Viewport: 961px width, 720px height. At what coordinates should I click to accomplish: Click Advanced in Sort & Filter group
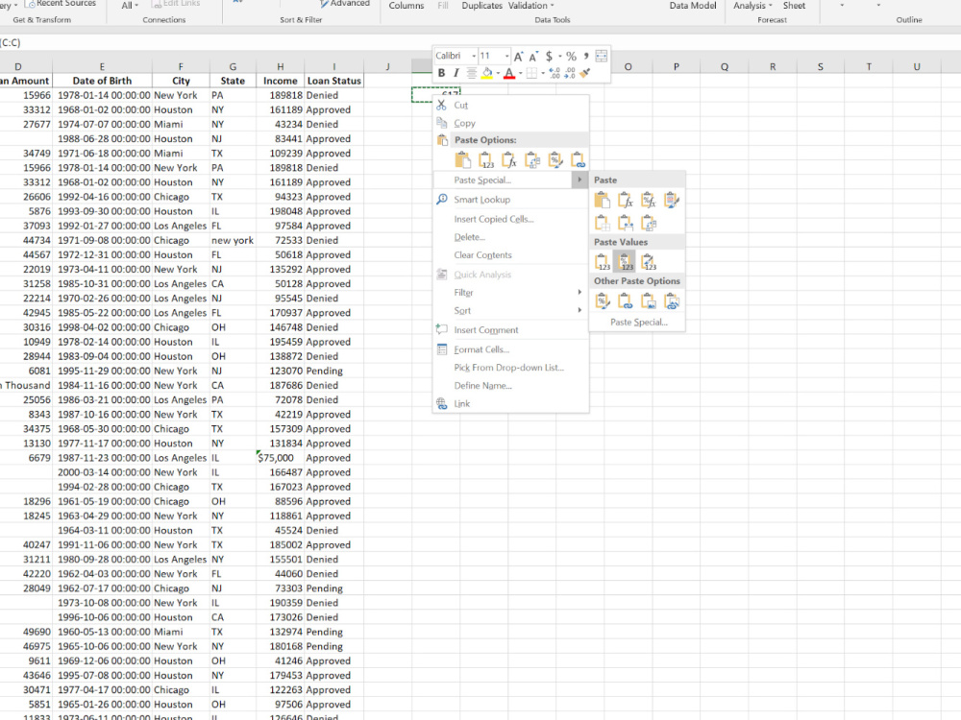(344, 4)
